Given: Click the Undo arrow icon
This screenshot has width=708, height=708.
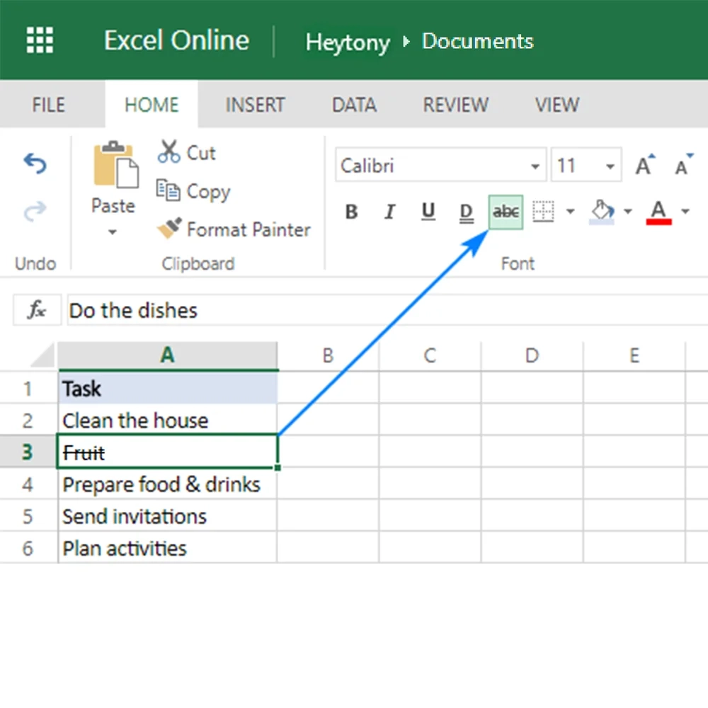Looking at the screenshot, I should tap(35, 164).
